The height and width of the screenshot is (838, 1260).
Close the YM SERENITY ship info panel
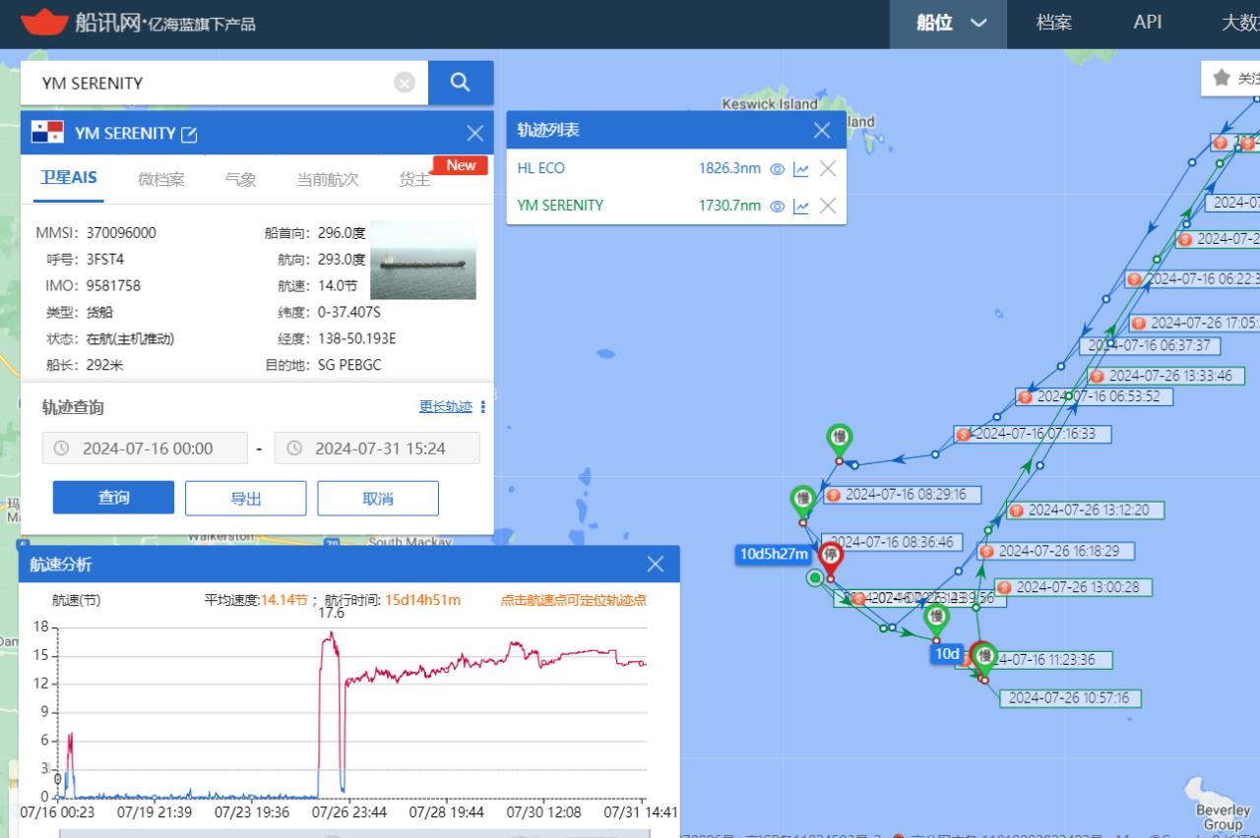(x=475, y=133)
